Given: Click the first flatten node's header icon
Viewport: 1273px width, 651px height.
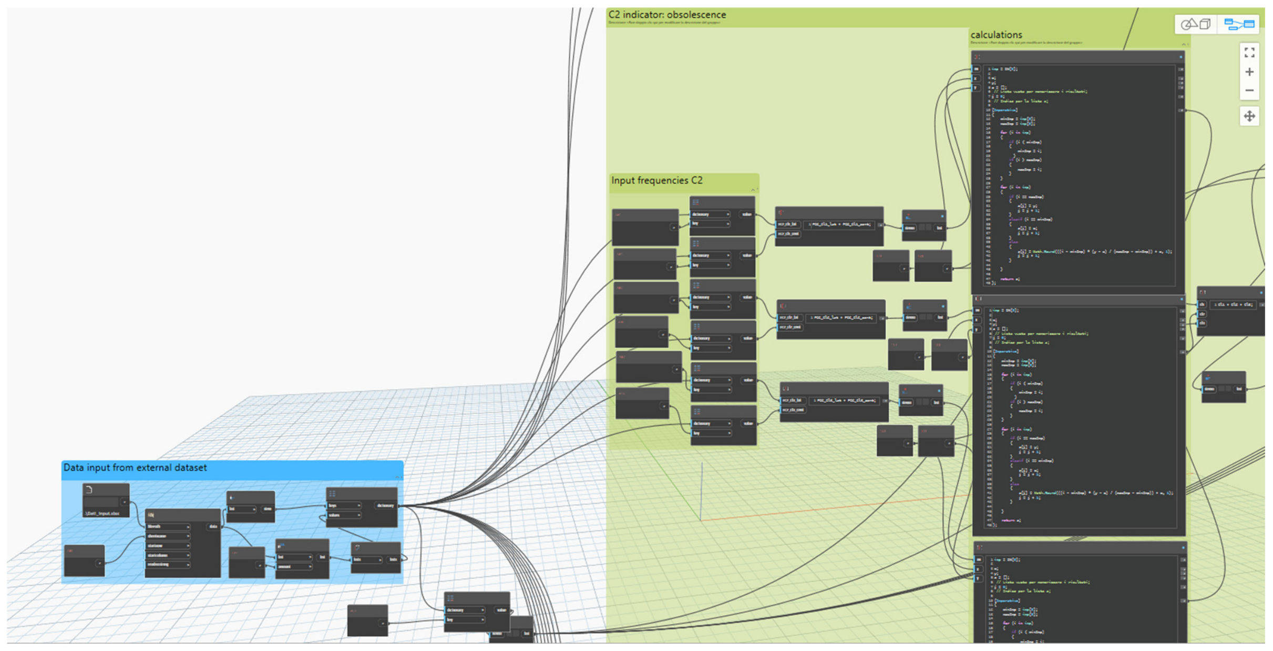Looking at the screenshot, I should (x=908, y=216).
